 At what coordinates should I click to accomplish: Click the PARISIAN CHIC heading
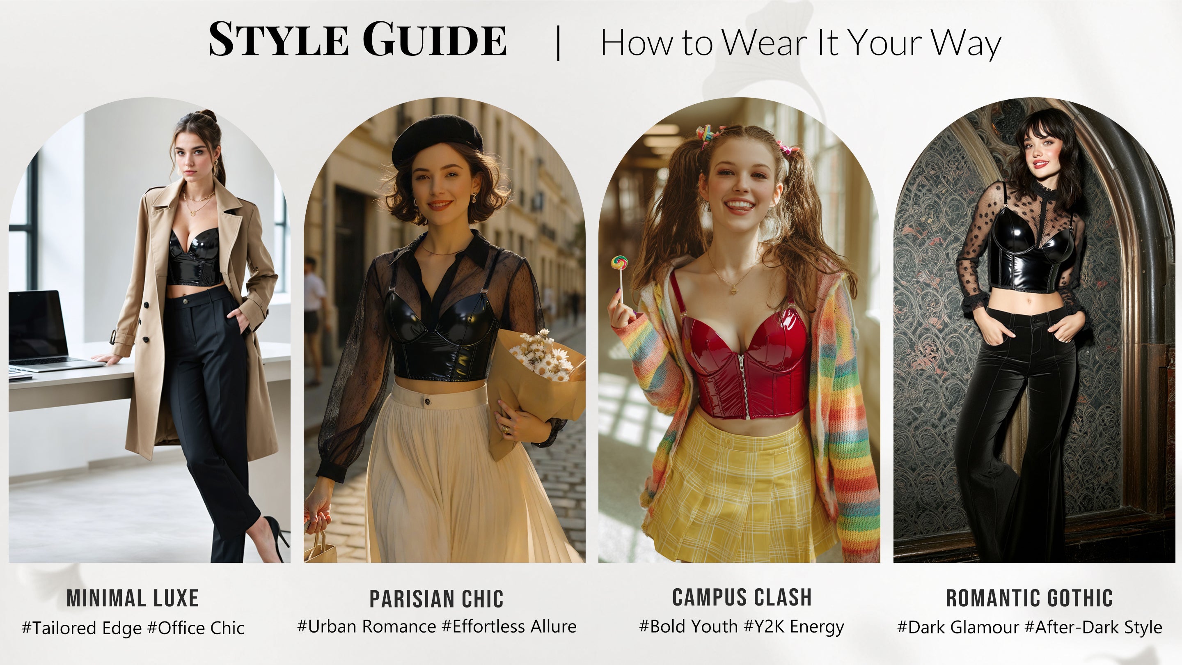[436, 599]
